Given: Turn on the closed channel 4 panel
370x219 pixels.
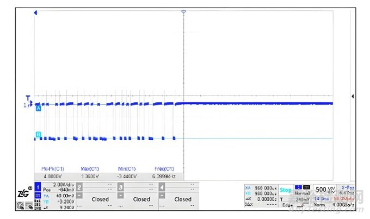Looking at the screenshot, I should (183, 199).
